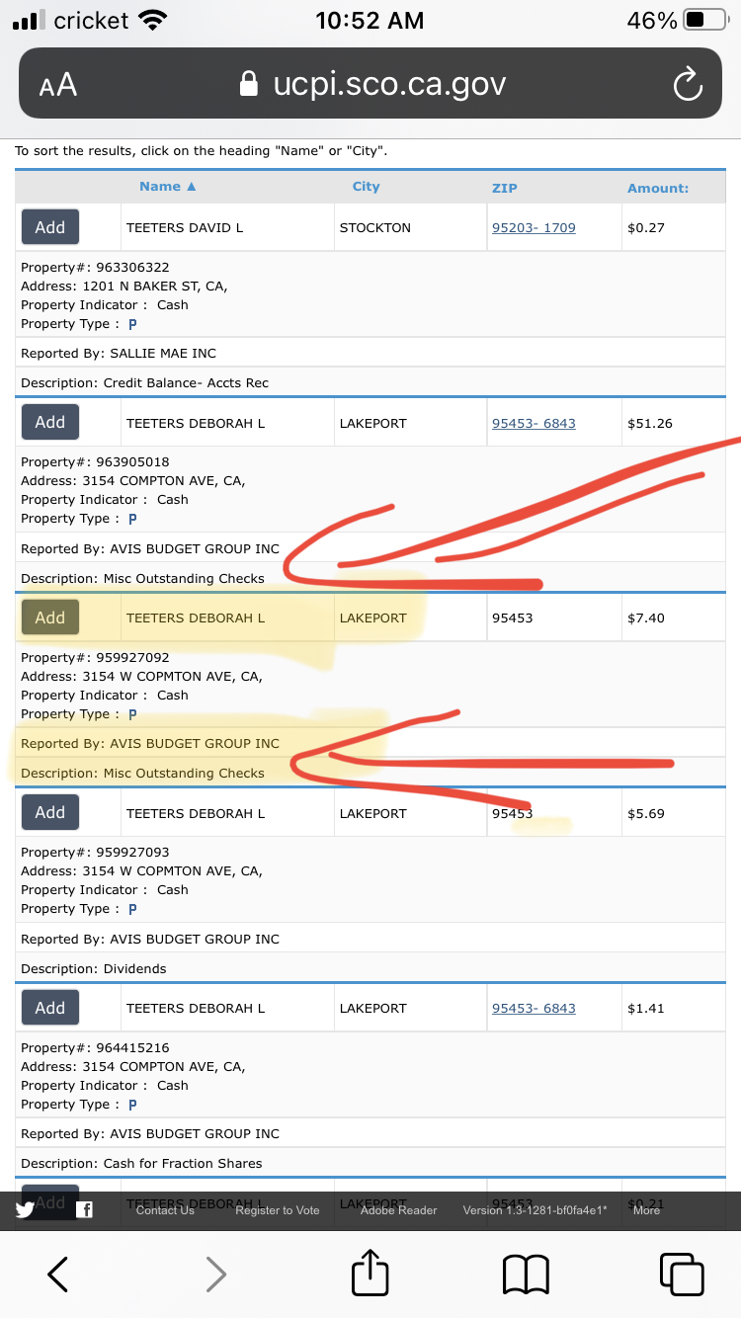Tap the Safari back arrow
This screenshot has height=1318, width=741.
pos(58,1274)
